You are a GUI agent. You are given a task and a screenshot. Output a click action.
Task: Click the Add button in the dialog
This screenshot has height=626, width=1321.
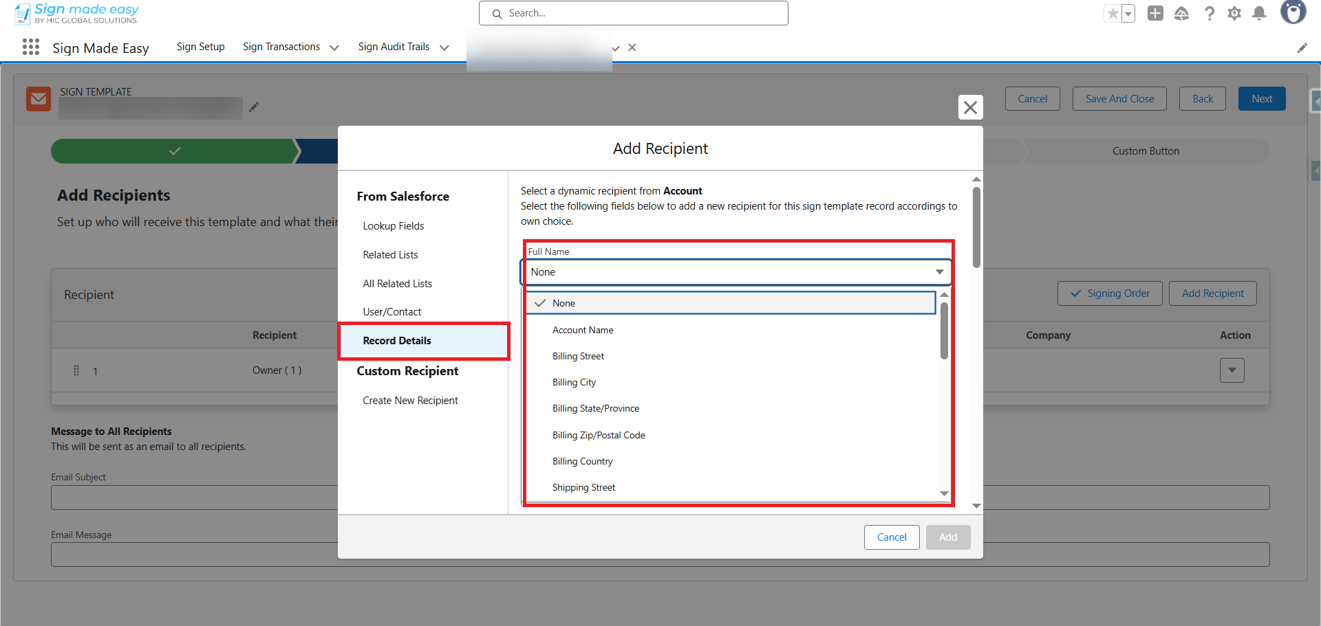tap(948, 537)
